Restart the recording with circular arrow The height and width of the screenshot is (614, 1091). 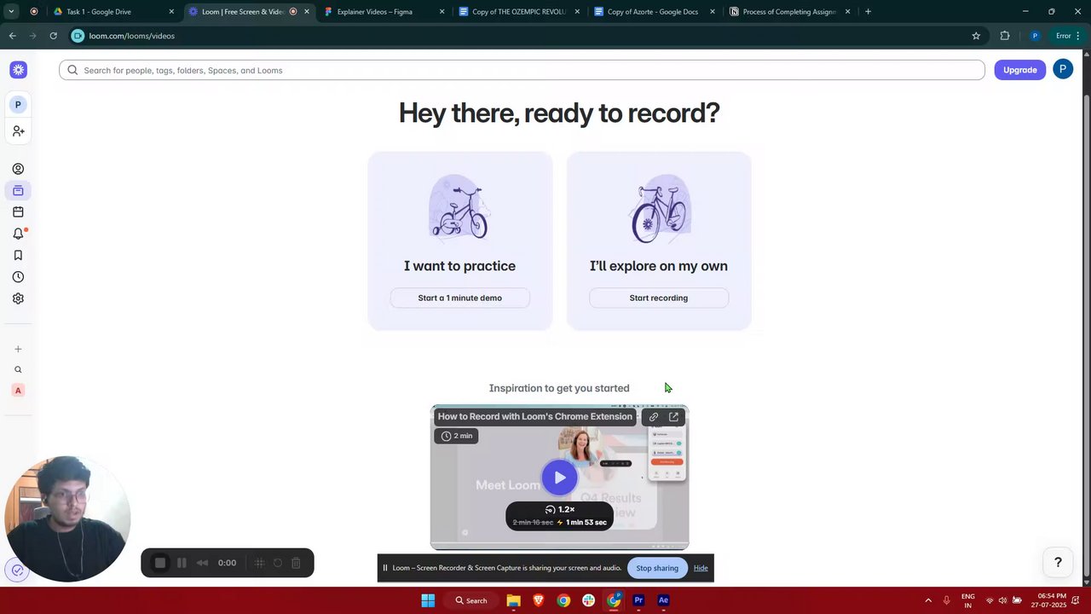tap(278, 563)
